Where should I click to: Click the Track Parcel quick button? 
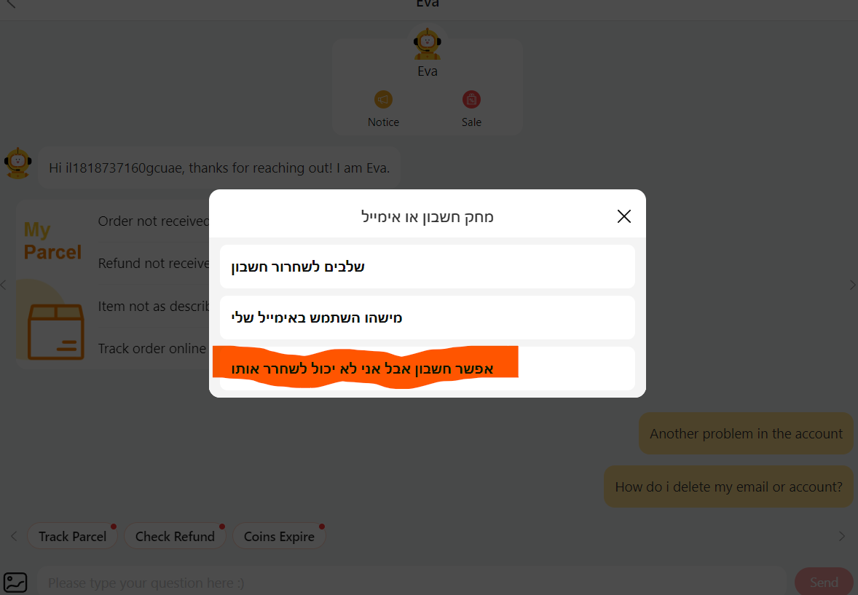[x=72, y=537]
